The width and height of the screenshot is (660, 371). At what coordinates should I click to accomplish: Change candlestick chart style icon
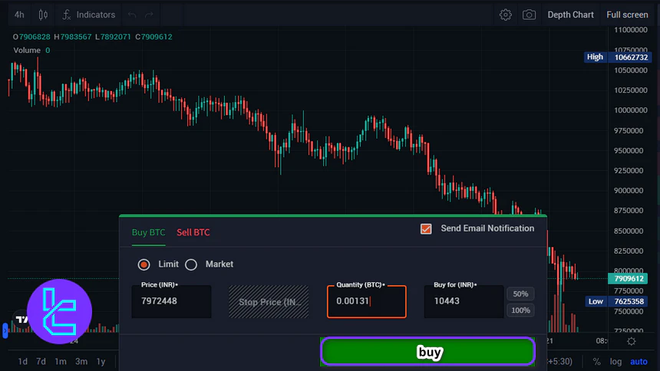[43, 15]
